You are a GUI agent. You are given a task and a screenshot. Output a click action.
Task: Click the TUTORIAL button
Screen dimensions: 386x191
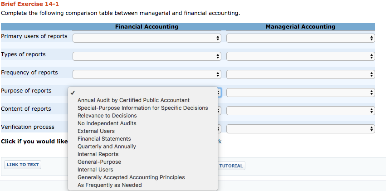231,166
